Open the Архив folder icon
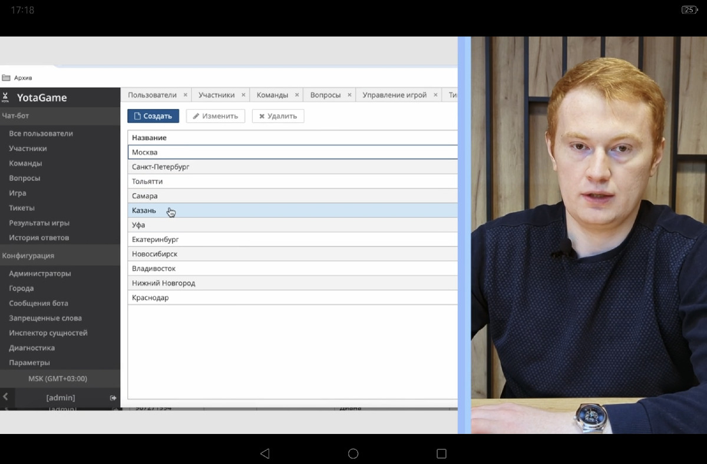Image resolution: width=707 pixels, height=464 pixels. coord(6,78)
